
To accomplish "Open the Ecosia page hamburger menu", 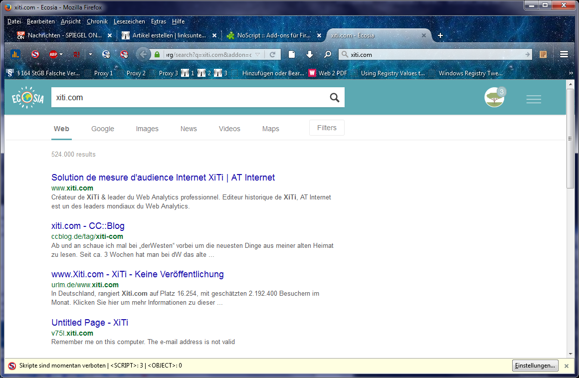I will coord(534,100).
